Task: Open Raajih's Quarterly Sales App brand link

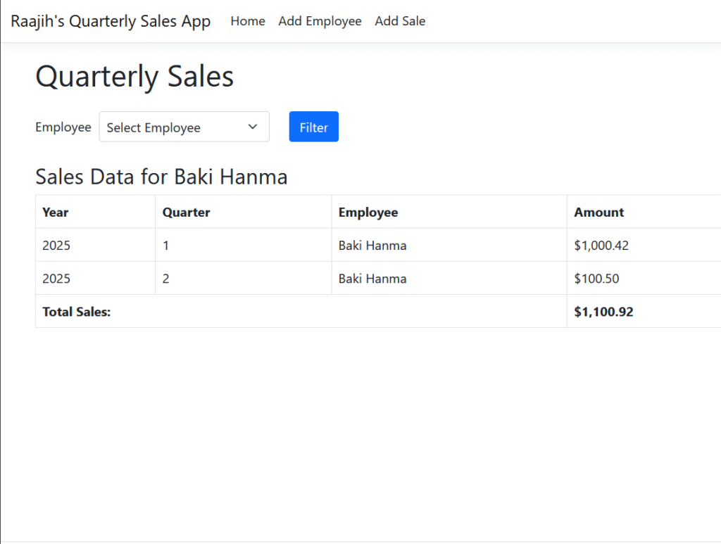Action: pos(111,21)
